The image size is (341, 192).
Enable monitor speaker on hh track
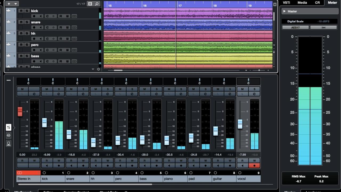tap(40, 39)
